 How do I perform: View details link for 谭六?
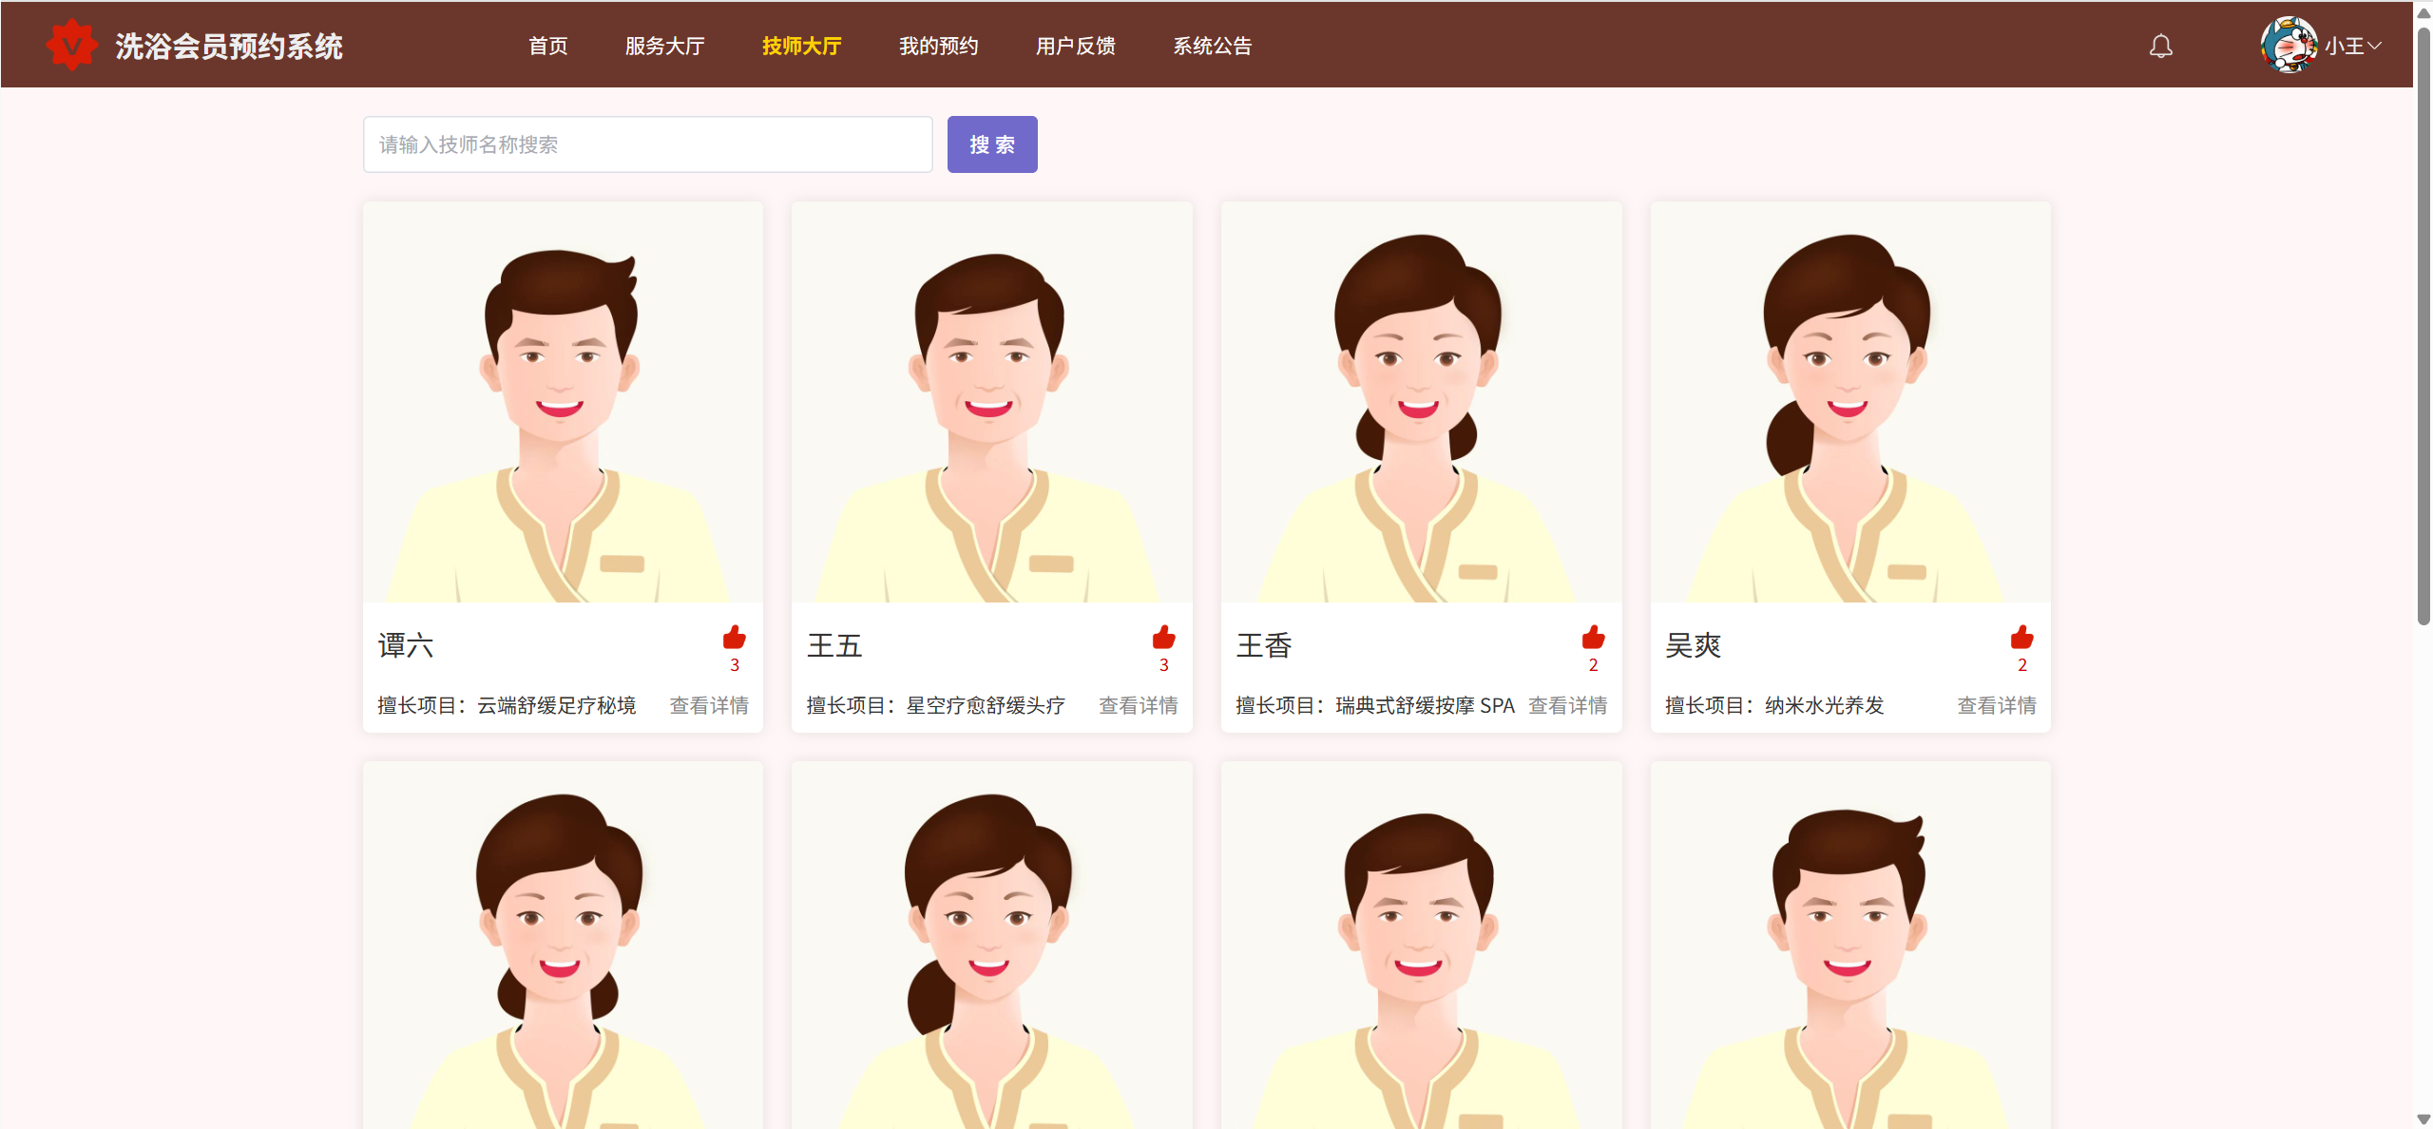(x=708, y=705)
